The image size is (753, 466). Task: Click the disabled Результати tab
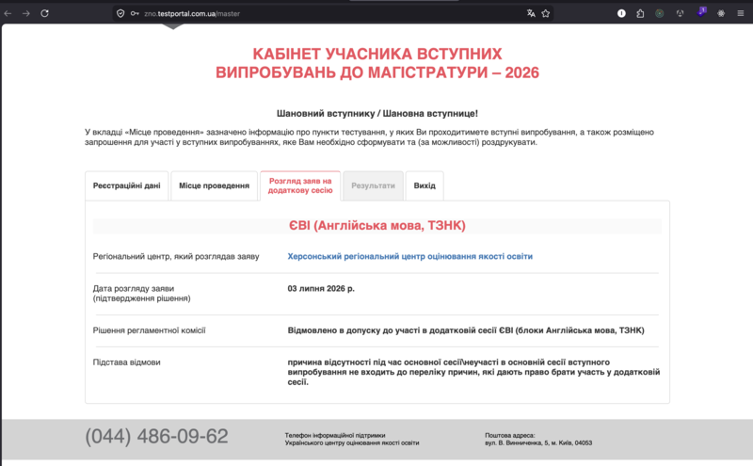pyautogui.click(x=373, y=185)
